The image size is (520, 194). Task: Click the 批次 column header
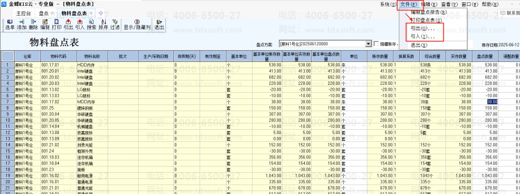pyautogui.click(x=123, y=57)
